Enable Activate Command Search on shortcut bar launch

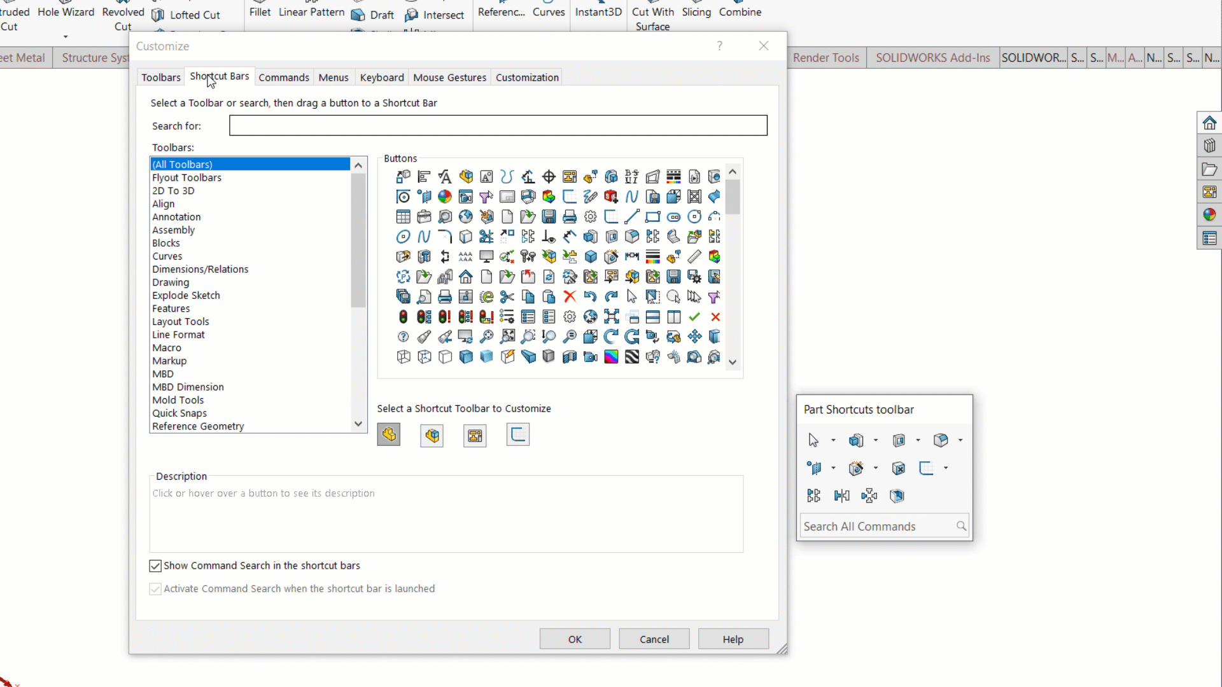coord(155,589)
